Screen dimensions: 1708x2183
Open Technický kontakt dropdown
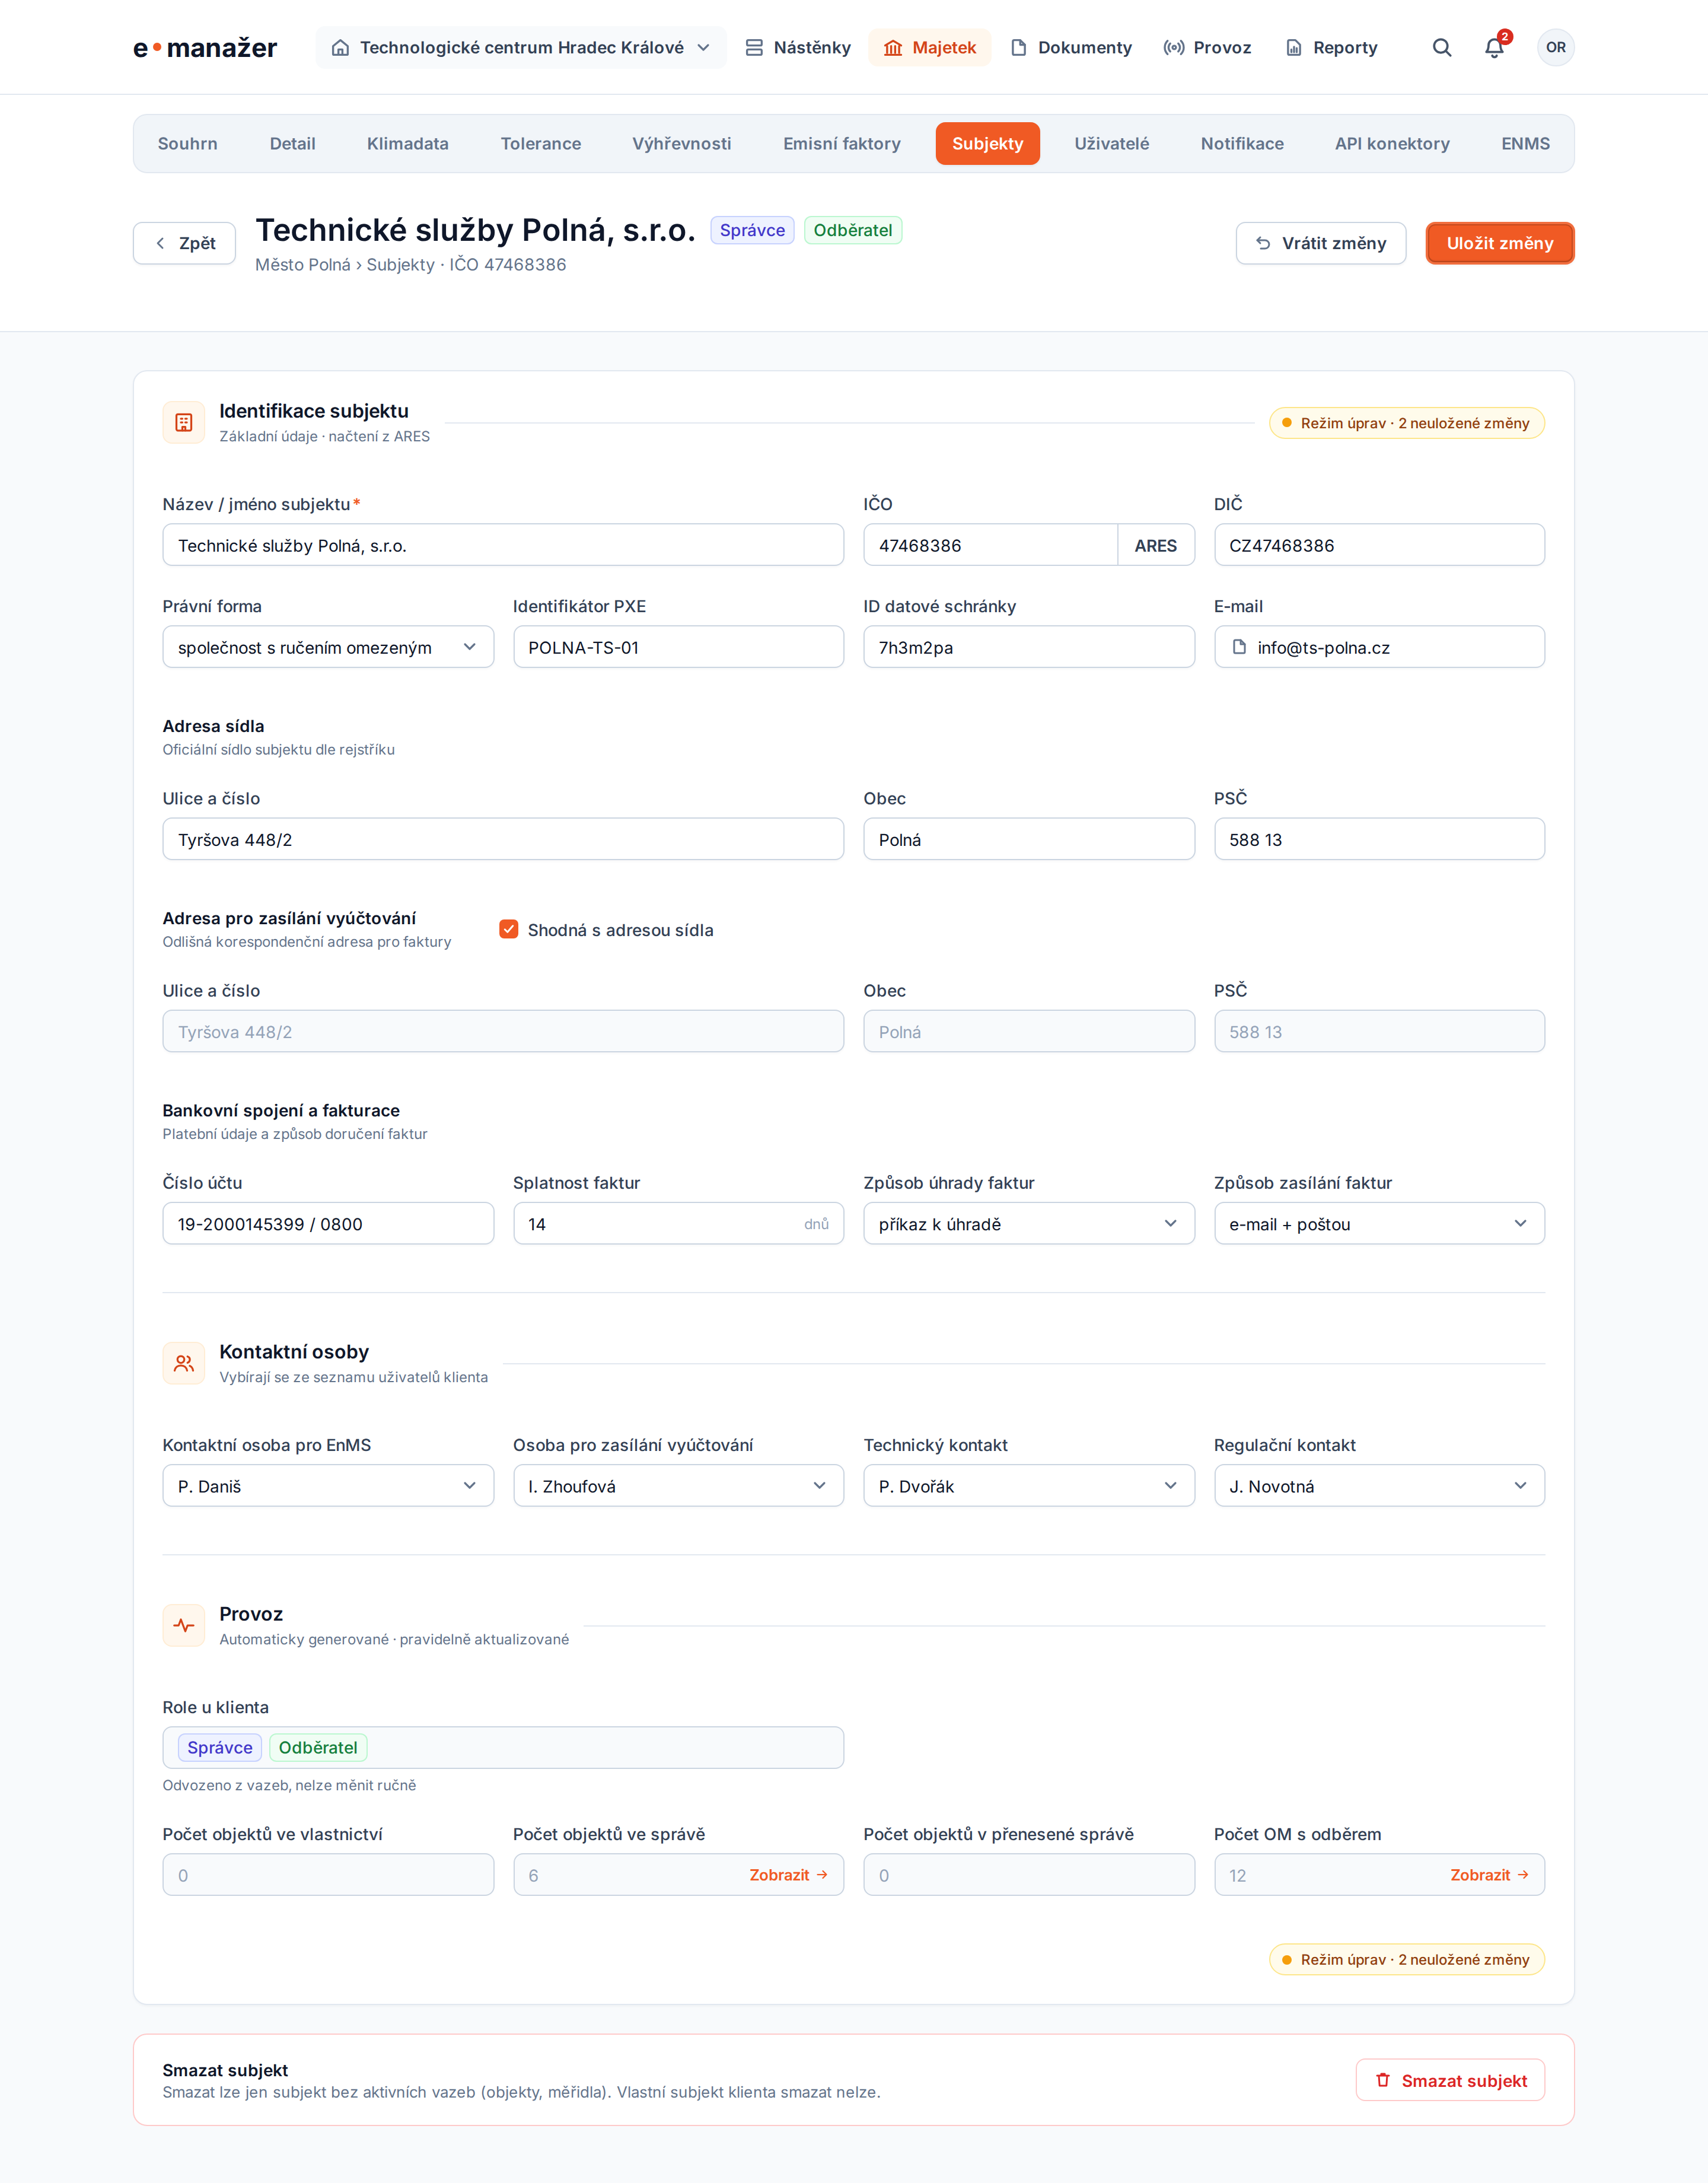(1029, 1485)
